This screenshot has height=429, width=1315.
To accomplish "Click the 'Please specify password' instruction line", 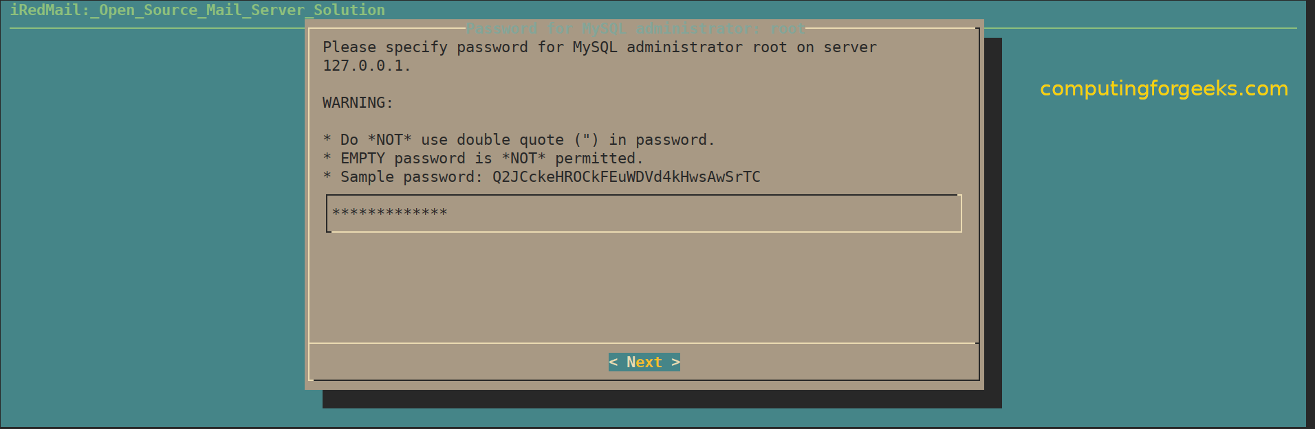I will 599,47.
